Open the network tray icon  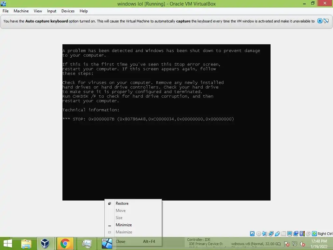[295, 244]
